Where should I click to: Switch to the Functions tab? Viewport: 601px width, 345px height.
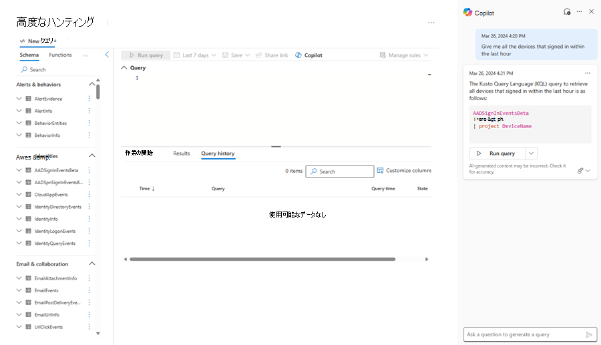[x=60, y=55]
